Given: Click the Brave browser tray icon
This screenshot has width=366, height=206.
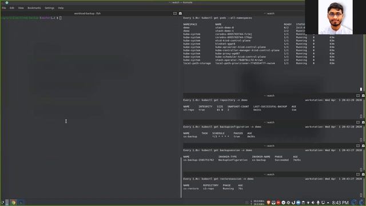Looking at the screenshot, I should click(x=268, y=203).
